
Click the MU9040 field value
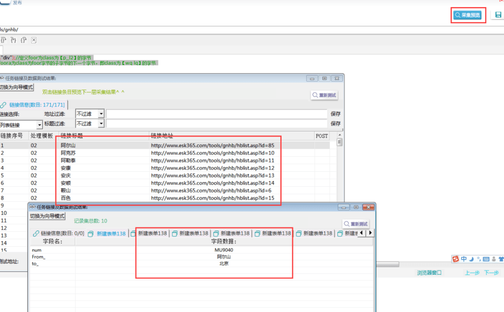[x=224, y=250]
